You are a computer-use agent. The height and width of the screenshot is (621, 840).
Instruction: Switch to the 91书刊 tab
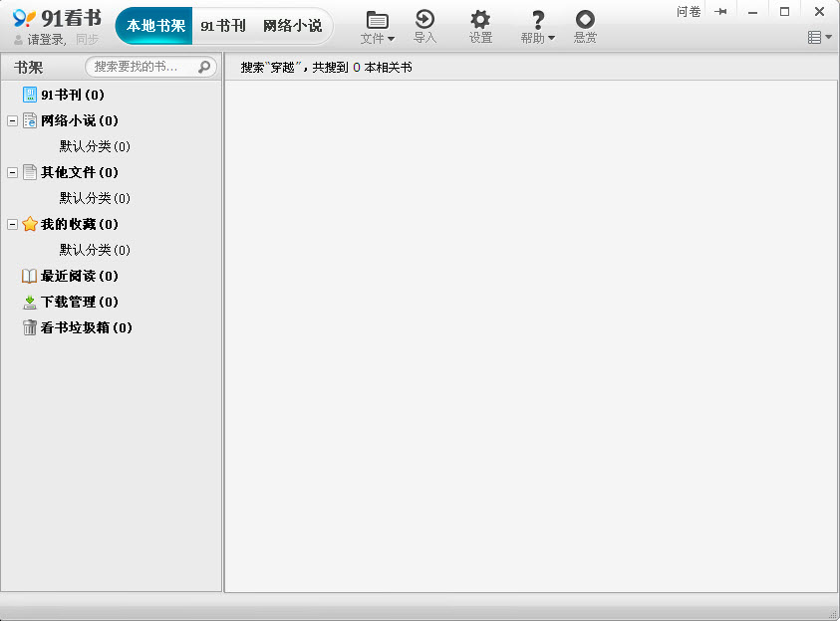point(222,26)
